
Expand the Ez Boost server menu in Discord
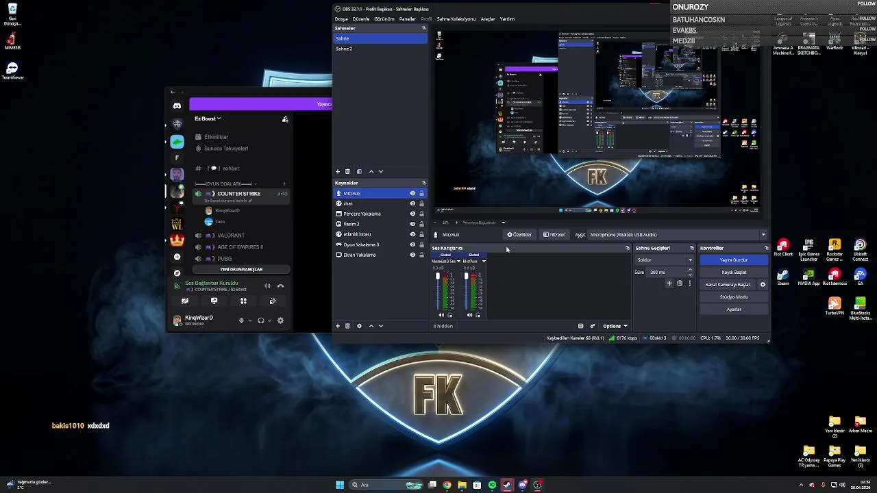[x=208, y=118]
